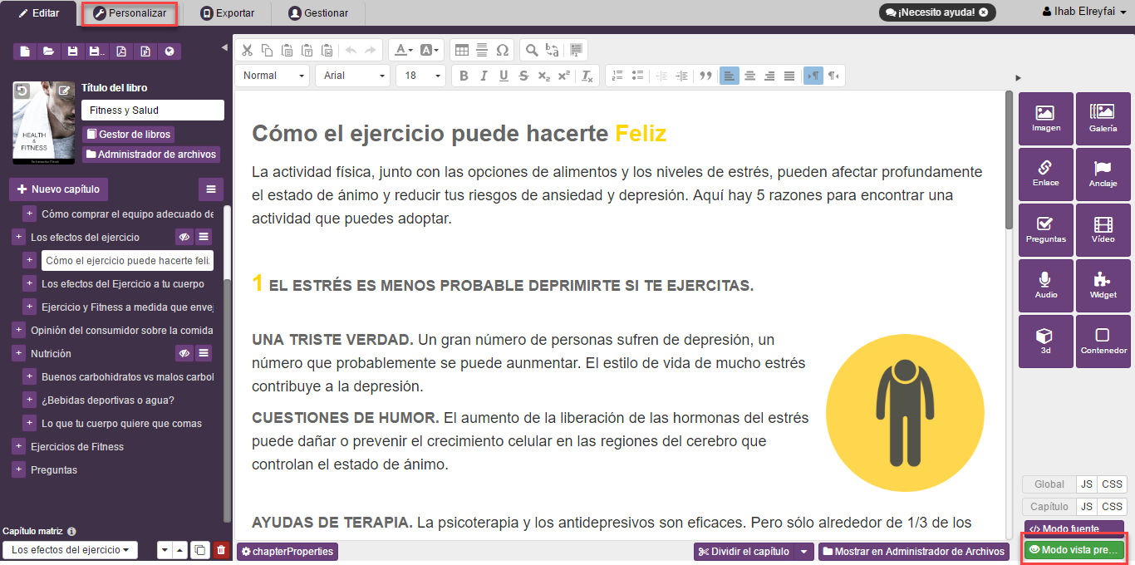1135x565 pixels.
Task: Insert a table from the toolbar
Action: click(x=461, y=50)
